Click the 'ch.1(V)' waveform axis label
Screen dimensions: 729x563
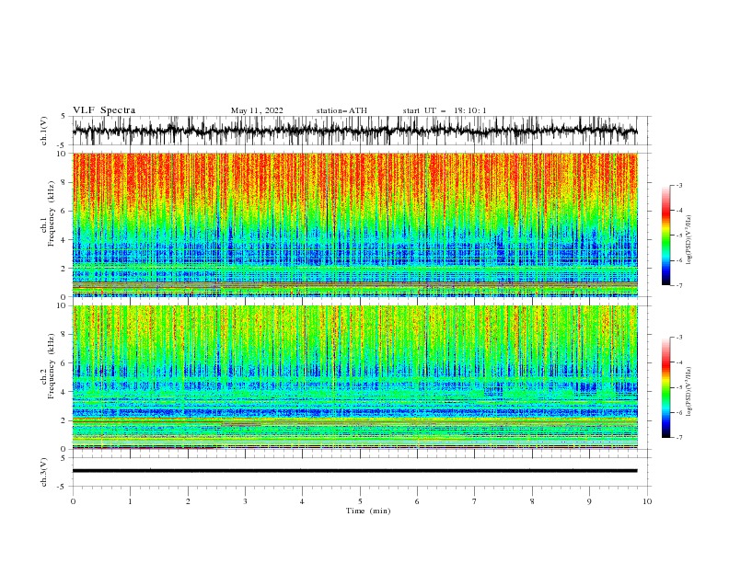pyautogui.click(x=44, y=131)
